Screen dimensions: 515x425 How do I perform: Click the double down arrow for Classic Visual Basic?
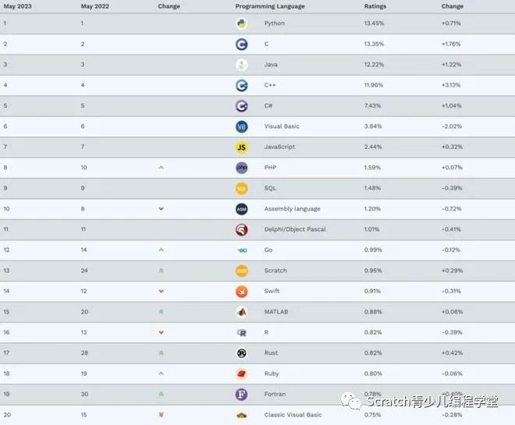161,415
